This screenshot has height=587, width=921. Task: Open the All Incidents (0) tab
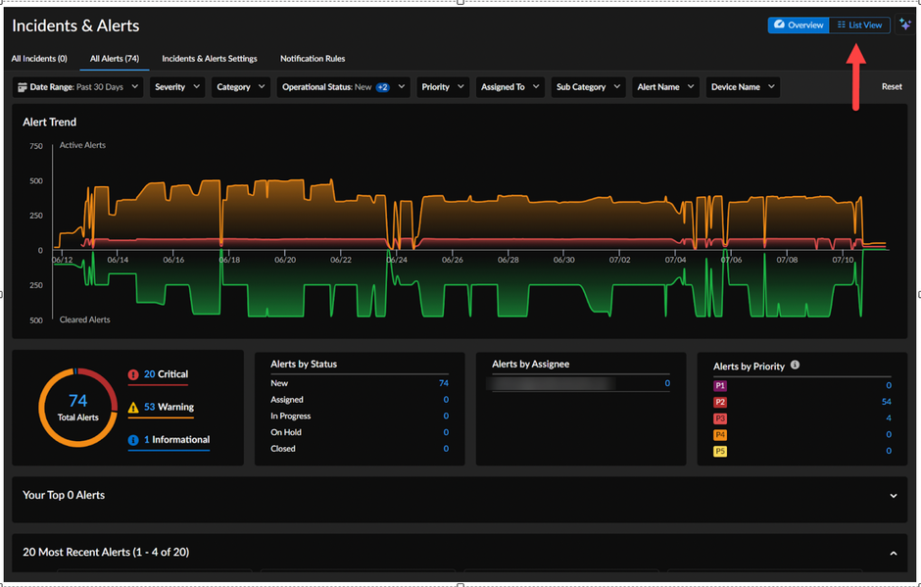39,58
